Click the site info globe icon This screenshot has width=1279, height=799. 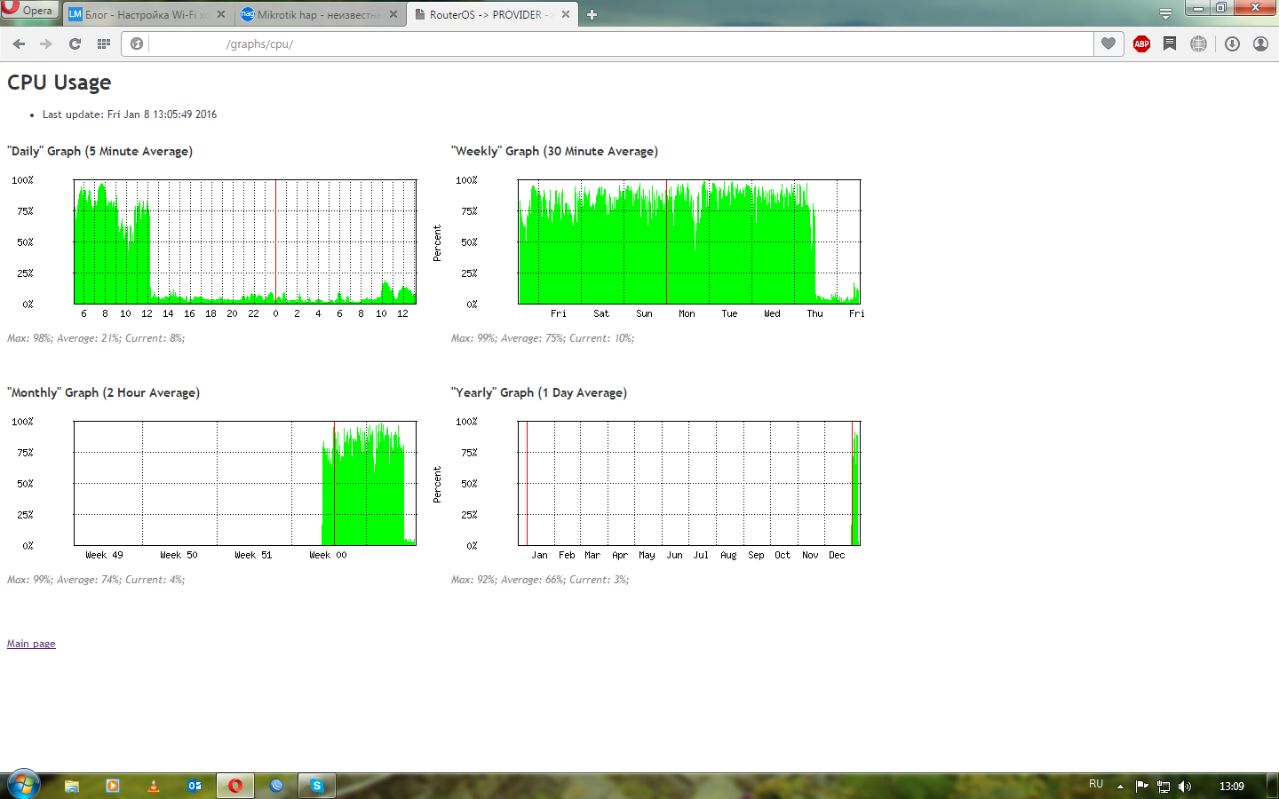click(137, 44)
